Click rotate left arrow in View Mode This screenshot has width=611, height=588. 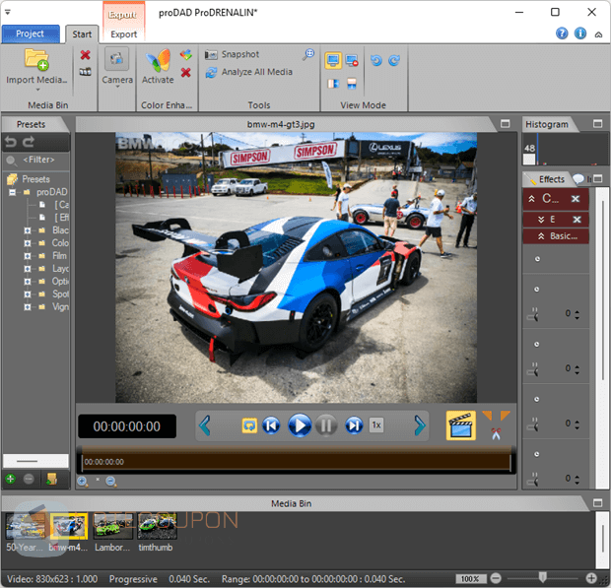376,60
